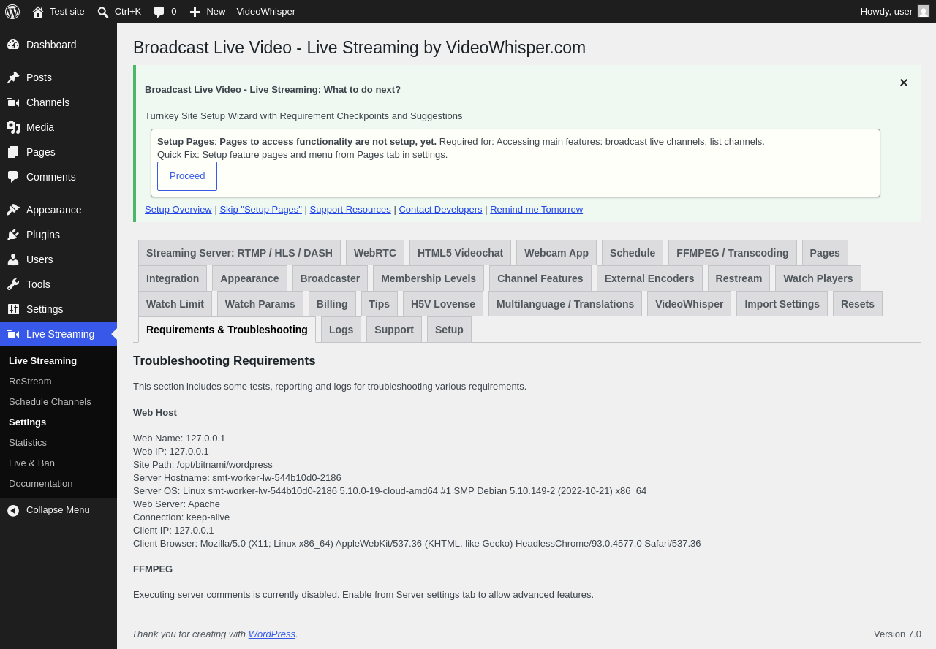The width and height of the screenshot is (936, 649).
Task: Open the VideoWhisper admin bar menu
Action: click(x=266, y=12)
